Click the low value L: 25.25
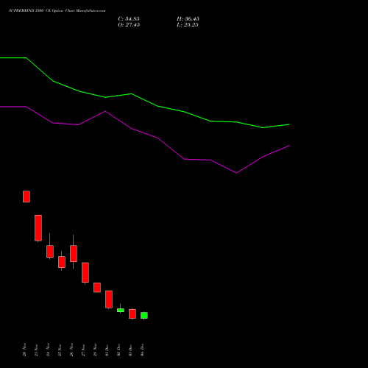The image size is (368, 368). [188, 25]
